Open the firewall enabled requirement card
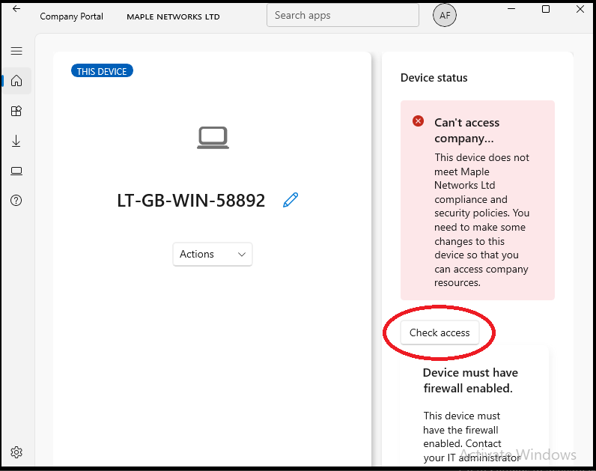Screen dimensions: 596x471 [x=470, y=380]
